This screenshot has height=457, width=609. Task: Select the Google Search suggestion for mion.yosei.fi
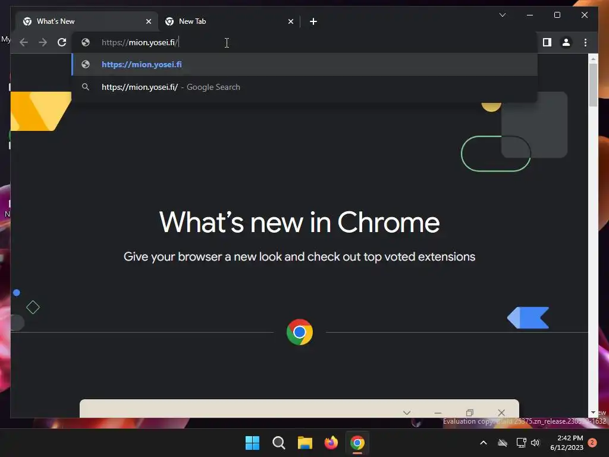point(304,87)
